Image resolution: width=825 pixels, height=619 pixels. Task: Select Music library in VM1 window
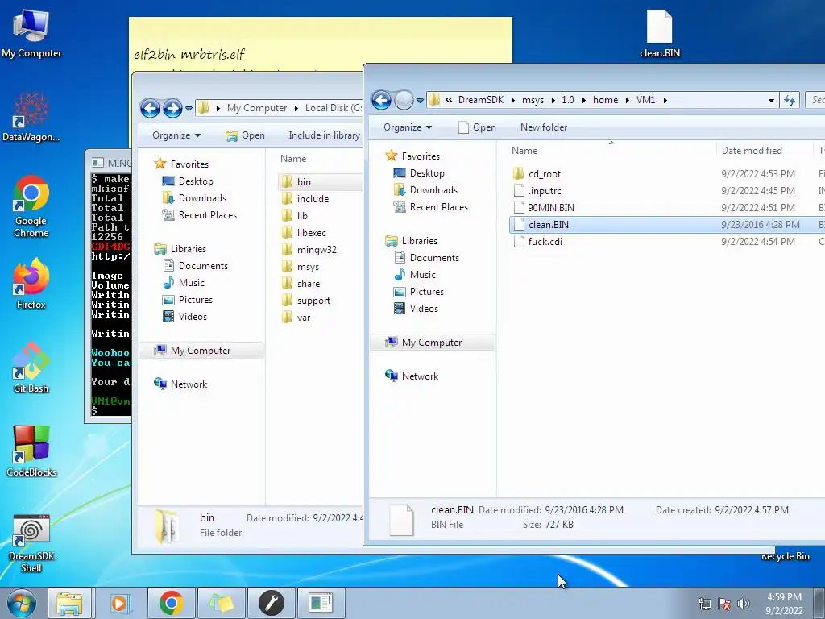[x=422, y=275]
